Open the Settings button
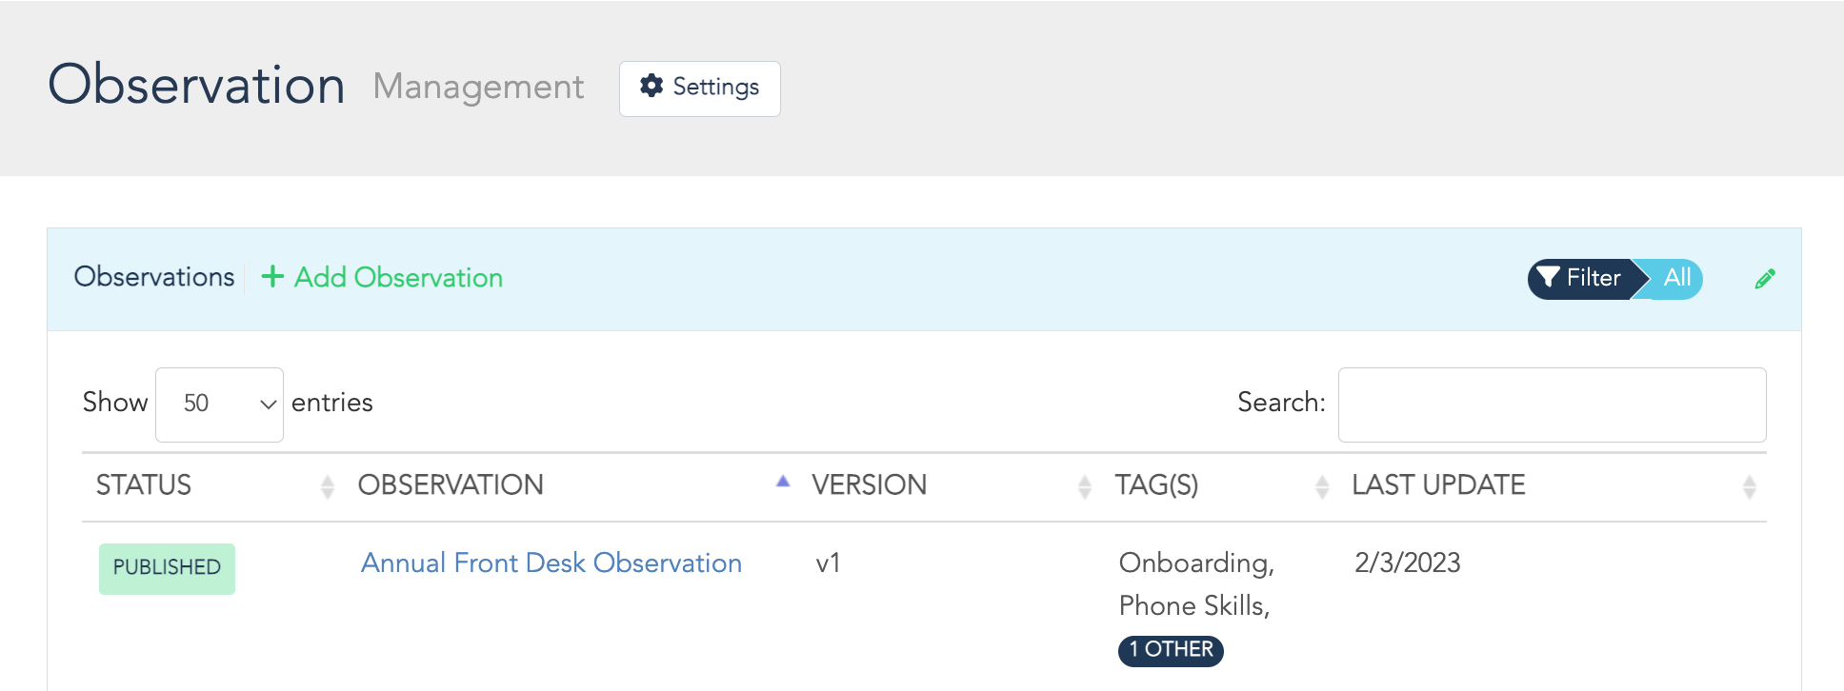Screen dimensions: 1844x691 pos(700,89)
